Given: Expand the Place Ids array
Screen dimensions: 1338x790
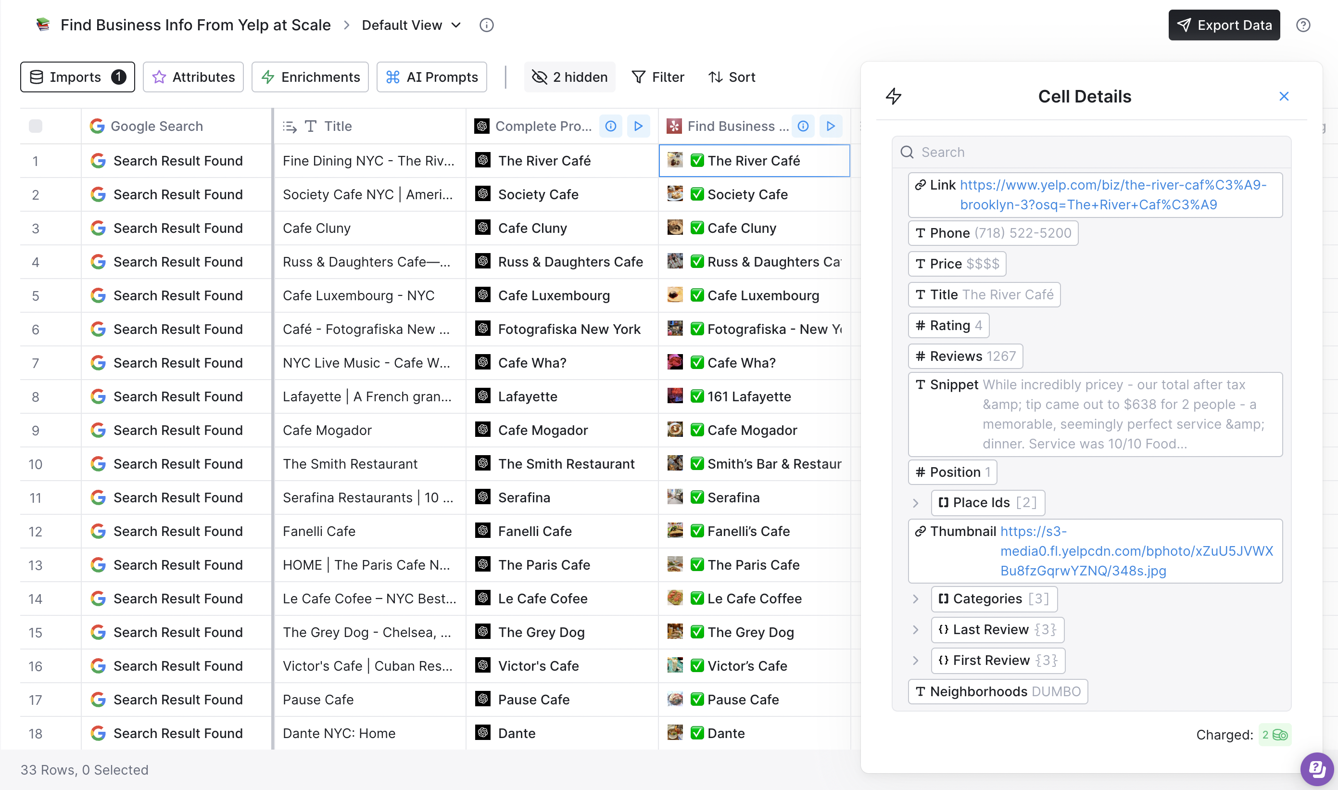Looking at the screenshot, I should (916, 503).
